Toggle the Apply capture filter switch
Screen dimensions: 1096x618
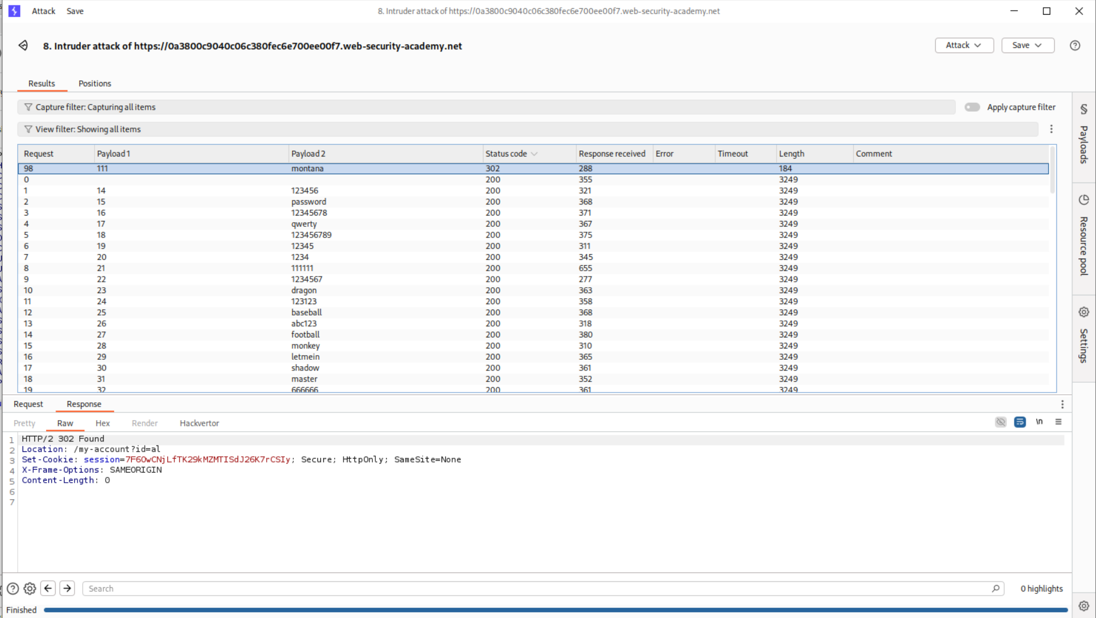[x=972, y=107]
